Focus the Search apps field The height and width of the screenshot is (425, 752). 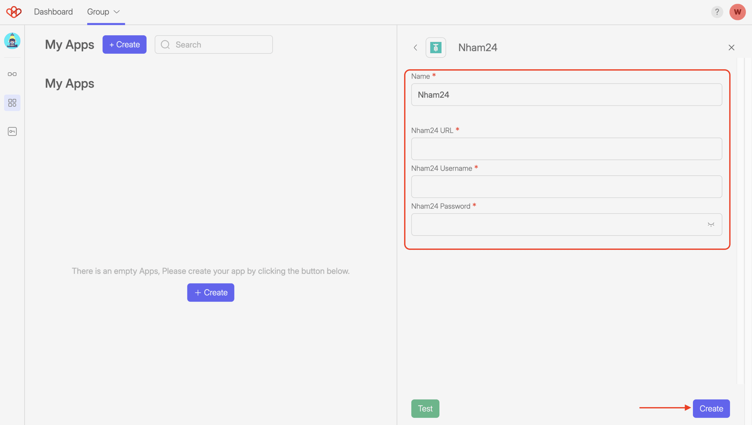coord(214,44)
